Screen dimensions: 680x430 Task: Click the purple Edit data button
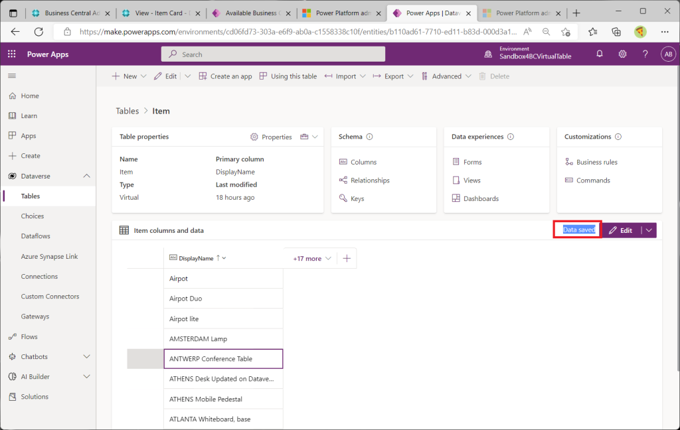tap(621, 230)
